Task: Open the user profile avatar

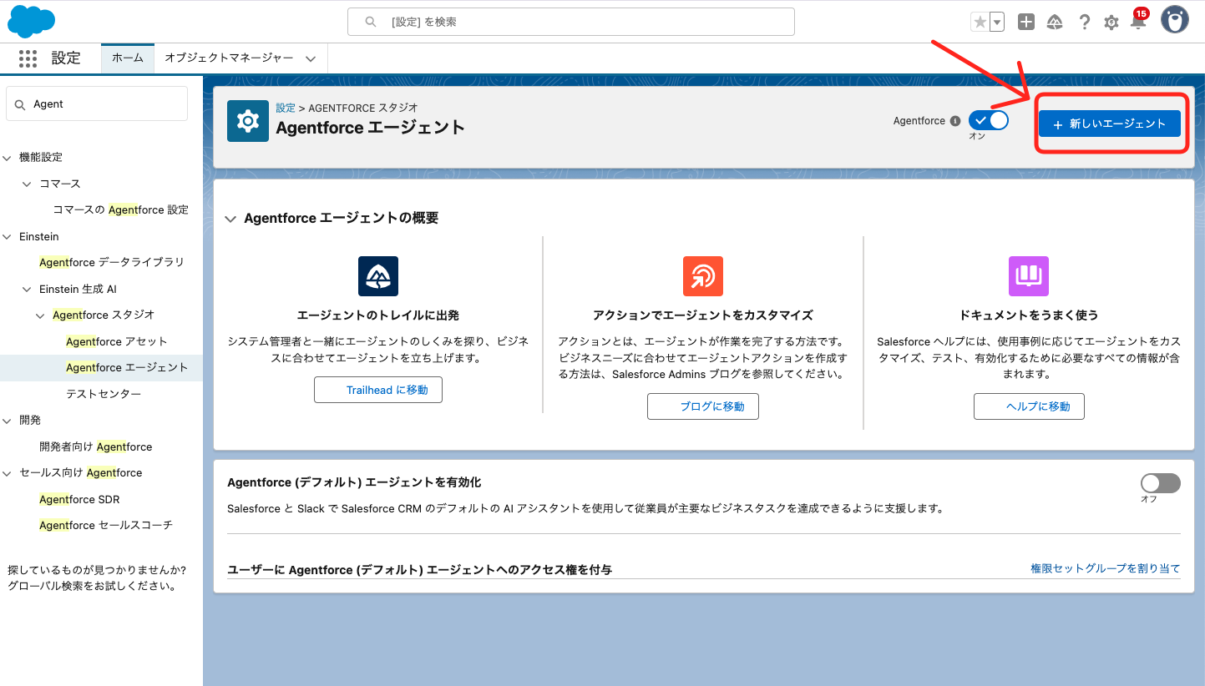Action: click(1175, 20)
